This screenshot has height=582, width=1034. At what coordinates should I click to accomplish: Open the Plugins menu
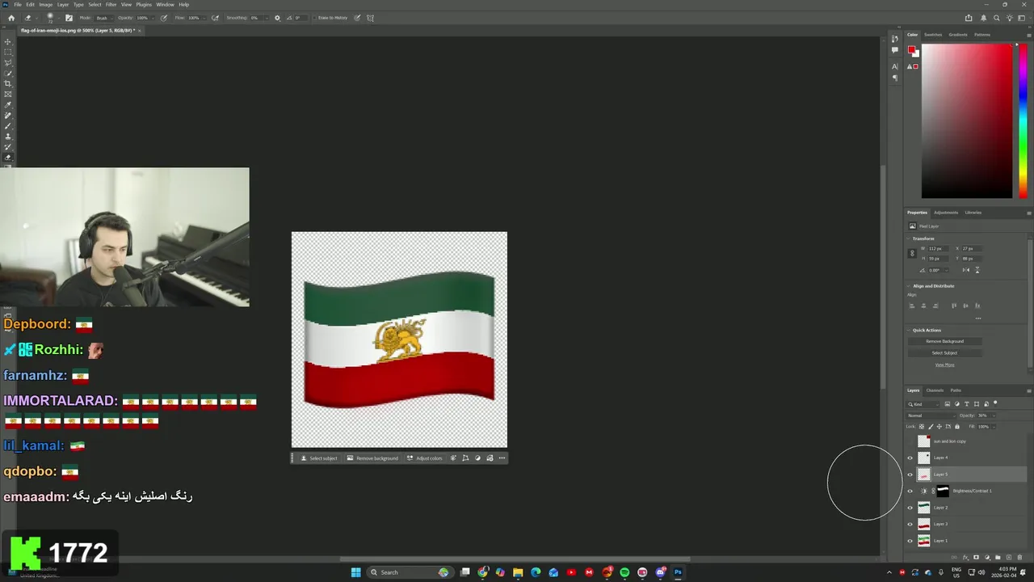coord(144,4)
